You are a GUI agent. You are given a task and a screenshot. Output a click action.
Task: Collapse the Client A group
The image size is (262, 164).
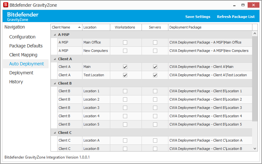click(55, 59)
